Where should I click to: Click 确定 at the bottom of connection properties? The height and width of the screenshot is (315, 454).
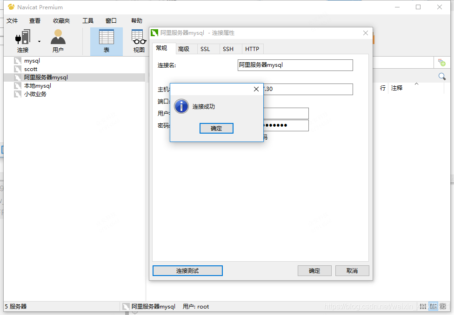(x=314, y=271)
